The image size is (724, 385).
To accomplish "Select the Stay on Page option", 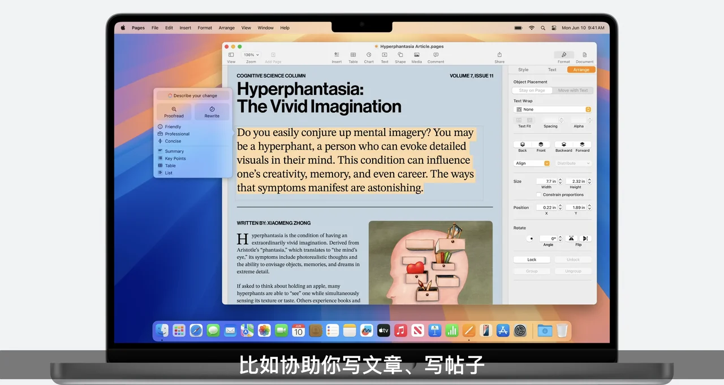I will 532,90.
